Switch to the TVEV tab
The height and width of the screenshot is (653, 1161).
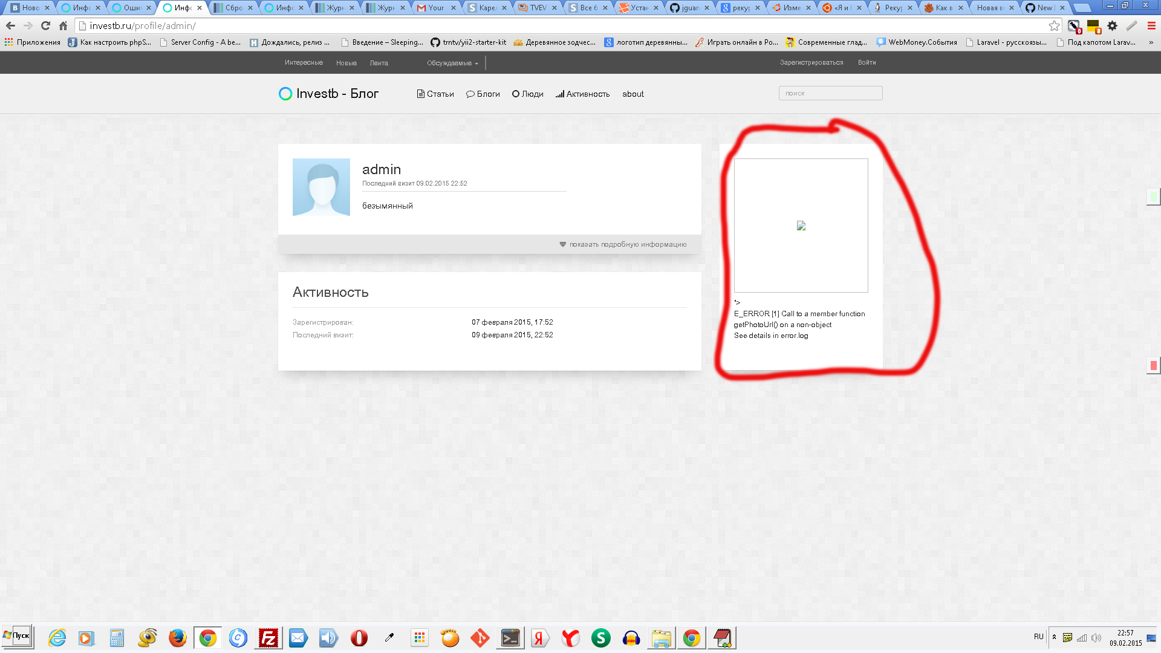[x=538, y=8]
